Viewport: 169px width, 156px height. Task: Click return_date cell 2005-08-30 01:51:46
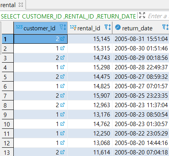(x=141, y=48)
